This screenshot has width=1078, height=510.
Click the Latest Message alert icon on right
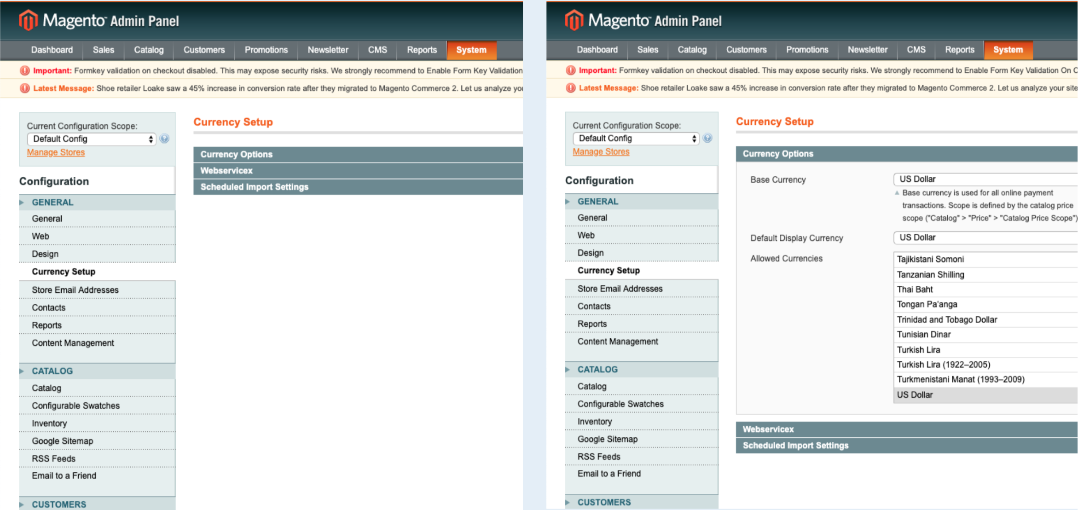click(570, 88)
